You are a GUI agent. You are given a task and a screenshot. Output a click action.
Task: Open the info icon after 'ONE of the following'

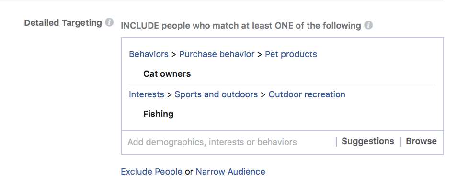point(368,25)
